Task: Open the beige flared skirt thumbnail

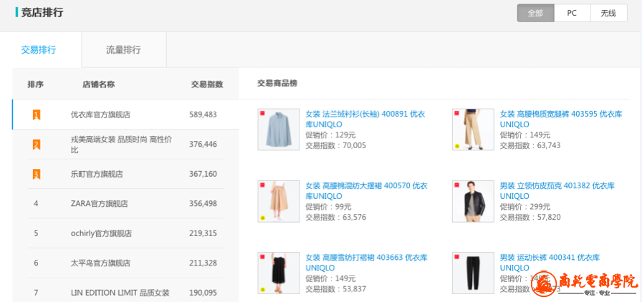Action: pos(279,201)
